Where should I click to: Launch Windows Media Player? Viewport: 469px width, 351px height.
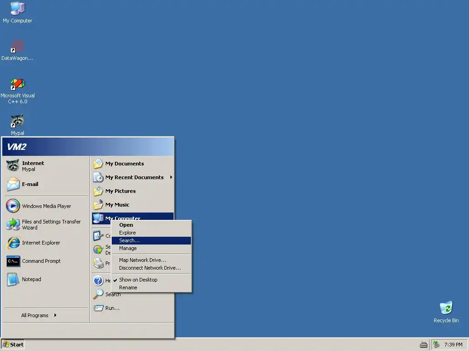(46, 206)
